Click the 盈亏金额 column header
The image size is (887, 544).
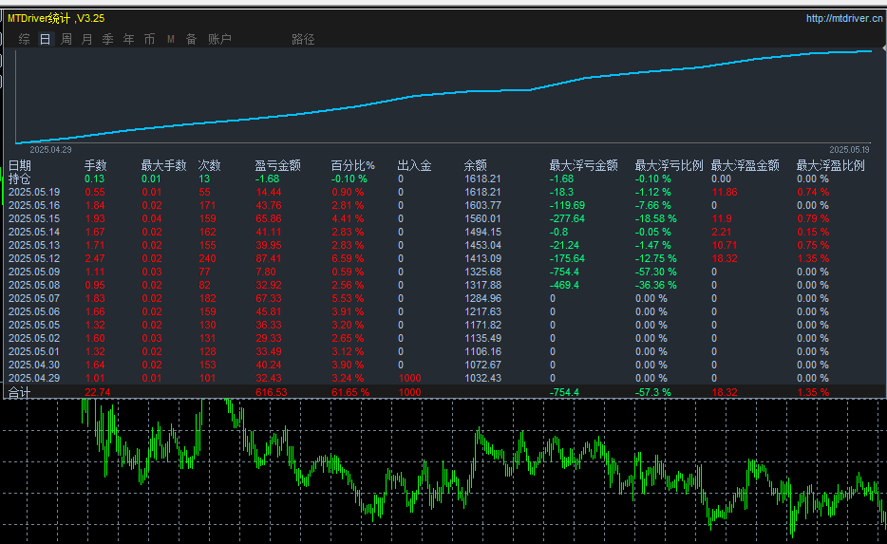tap(277, 165)
